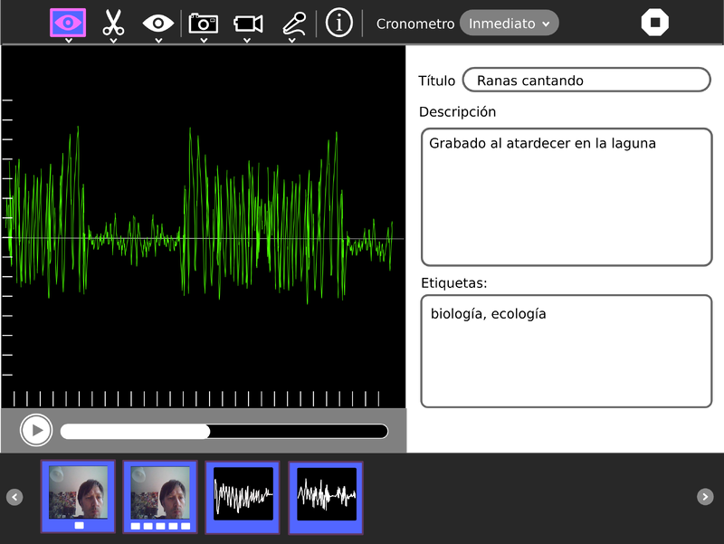
Task: Click the title field "Ranas cantando"
Action: (x=586, y=81)
